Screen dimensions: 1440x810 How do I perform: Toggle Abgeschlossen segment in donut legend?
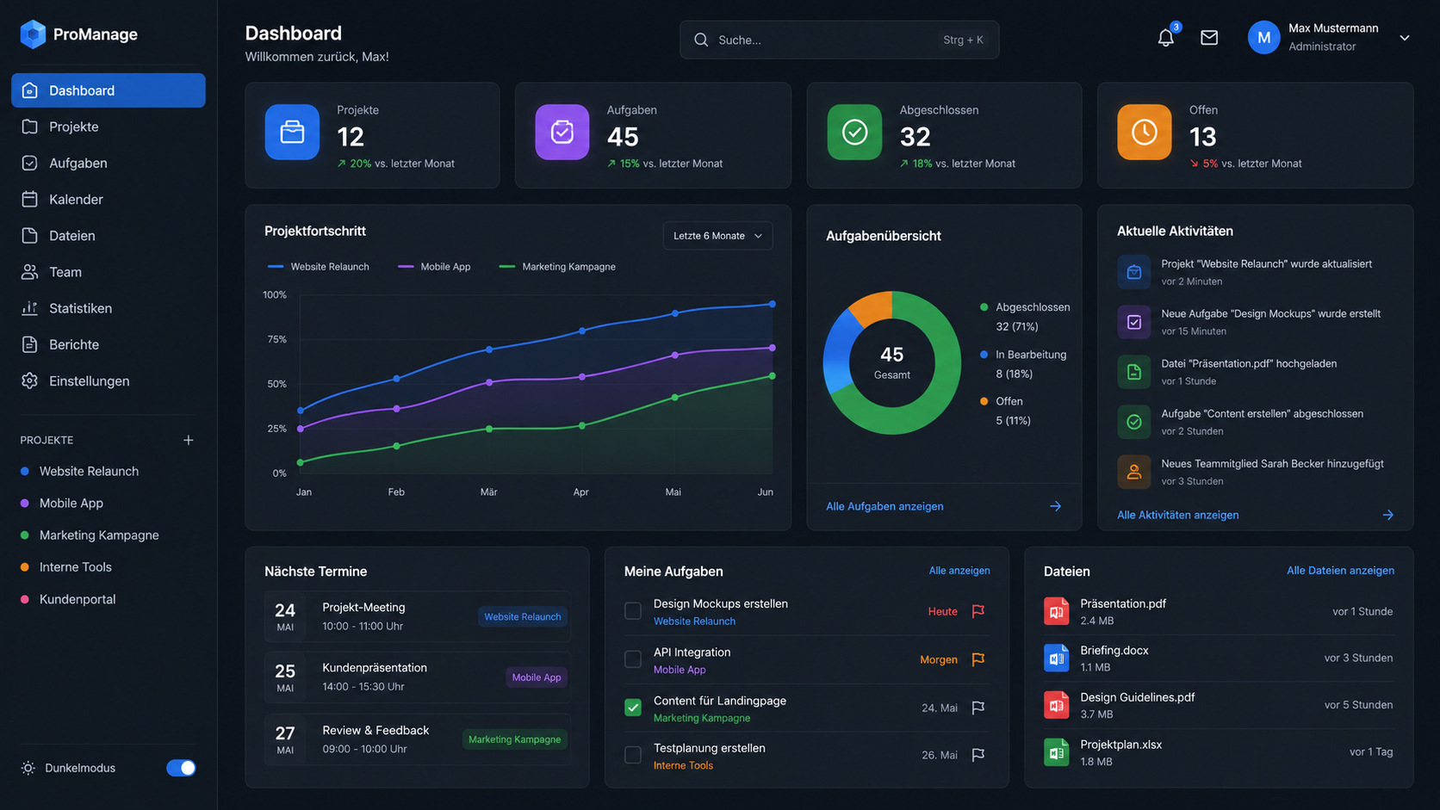click(1025, 316)
